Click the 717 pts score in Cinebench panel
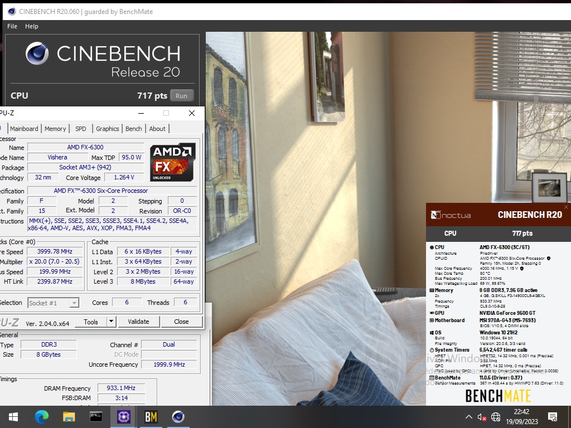This screenshot has width=571, height=428. [152, 96]
